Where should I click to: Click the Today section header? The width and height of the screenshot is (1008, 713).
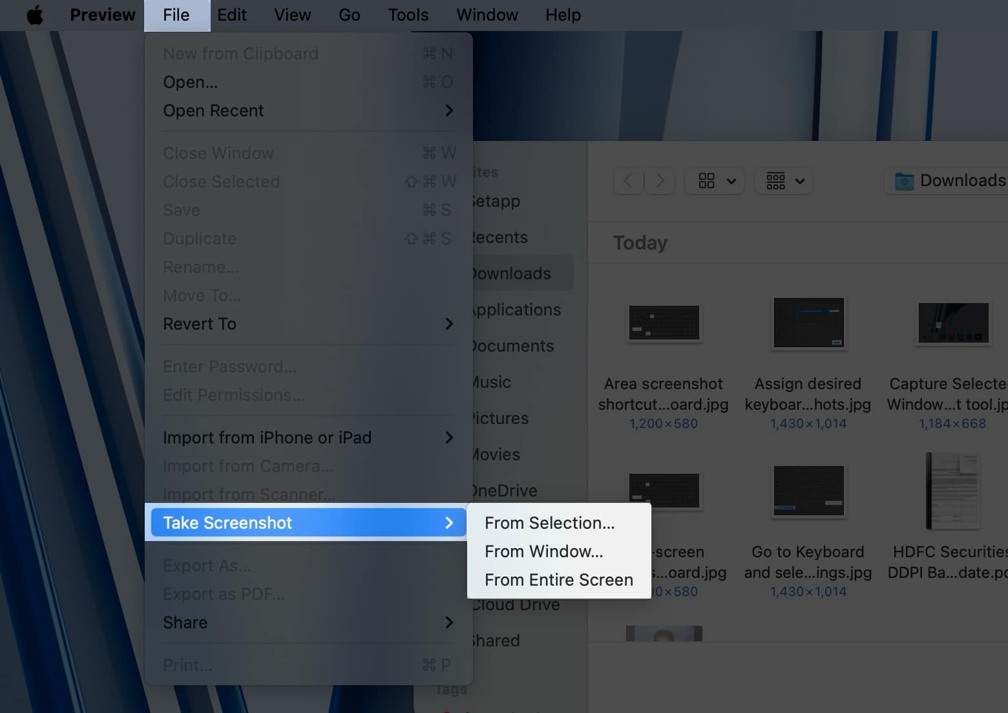tap(640, 242)
